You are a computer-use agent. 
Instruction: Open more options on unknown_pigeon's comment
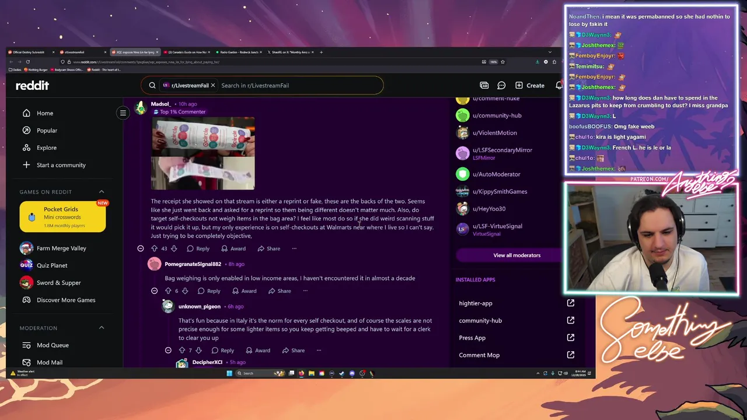319,351
